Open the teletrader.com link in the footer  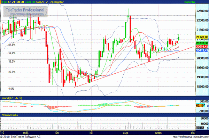point(188,137)
